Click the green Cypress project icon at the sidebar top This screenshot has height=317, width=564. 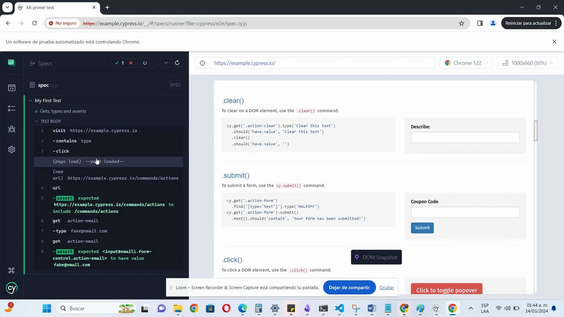coord(11,63)
